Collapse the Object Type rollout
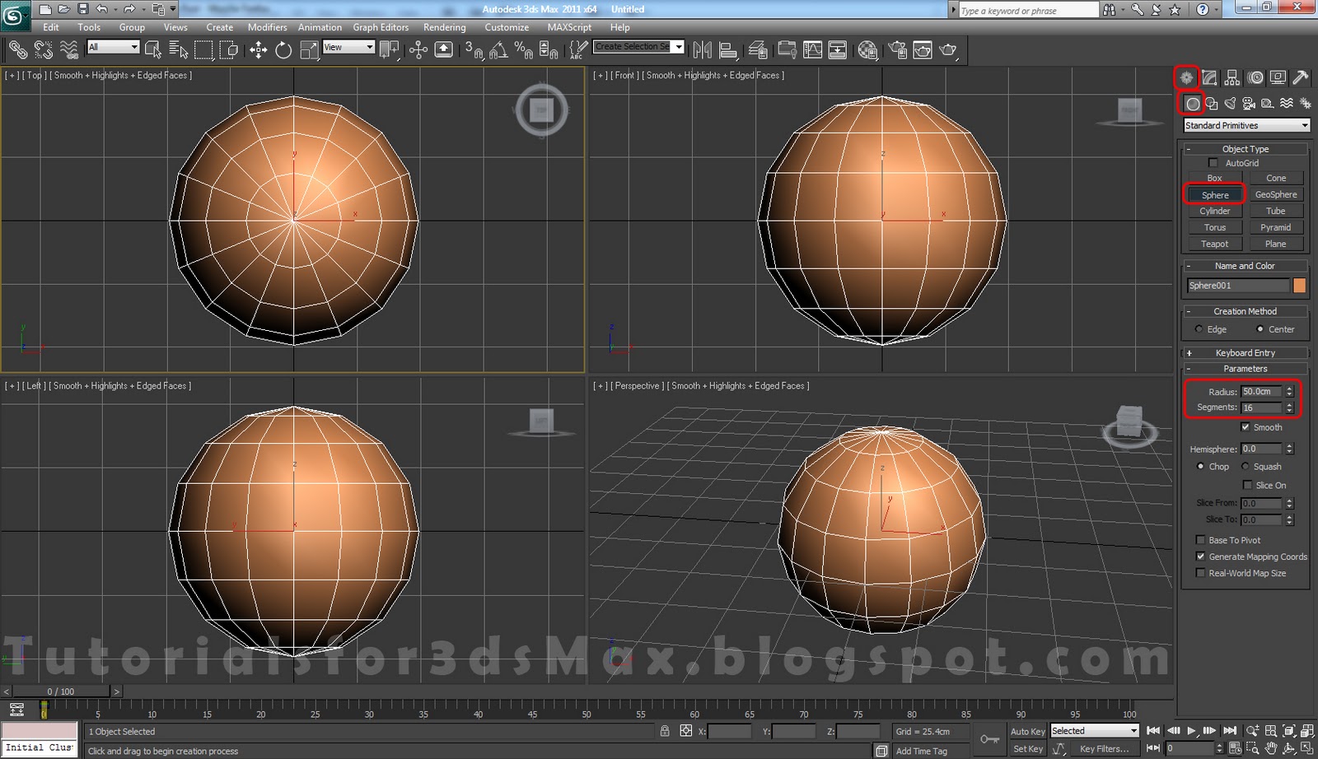The image size is (1318, 759). tap(1245, 149)
